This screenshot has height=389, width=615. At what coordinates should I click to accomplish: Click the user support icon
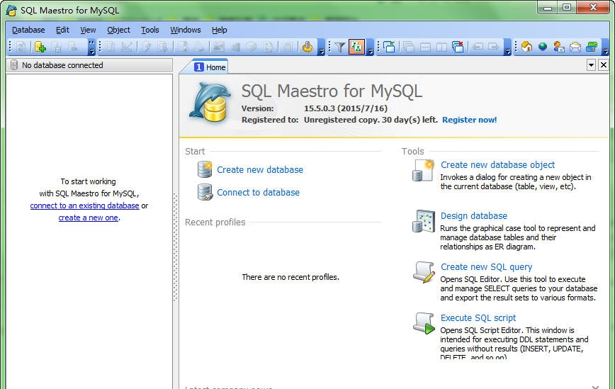click(559, 47)
